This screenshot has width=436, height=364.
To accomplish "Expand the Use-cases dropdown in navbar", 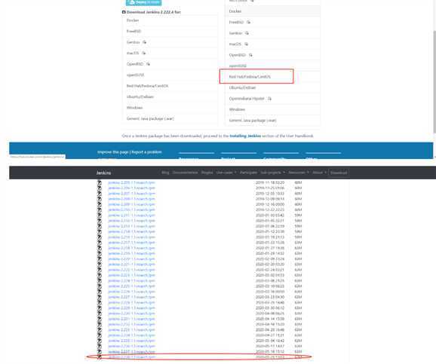I will (226, 173).
